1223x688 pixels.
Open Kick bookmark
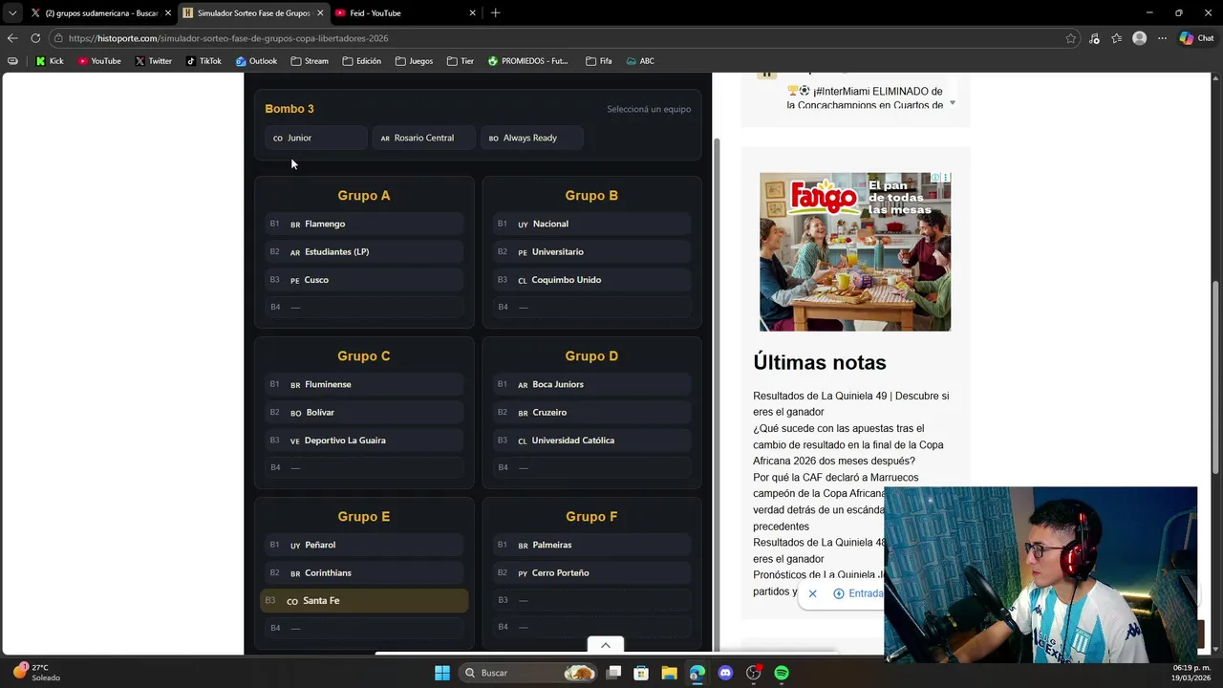click(x=50, y=61)
